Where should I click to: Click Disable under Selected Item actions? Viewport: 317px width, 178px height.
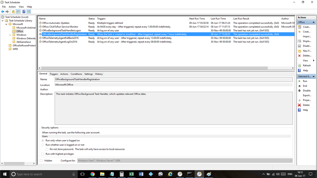point(306,91)
